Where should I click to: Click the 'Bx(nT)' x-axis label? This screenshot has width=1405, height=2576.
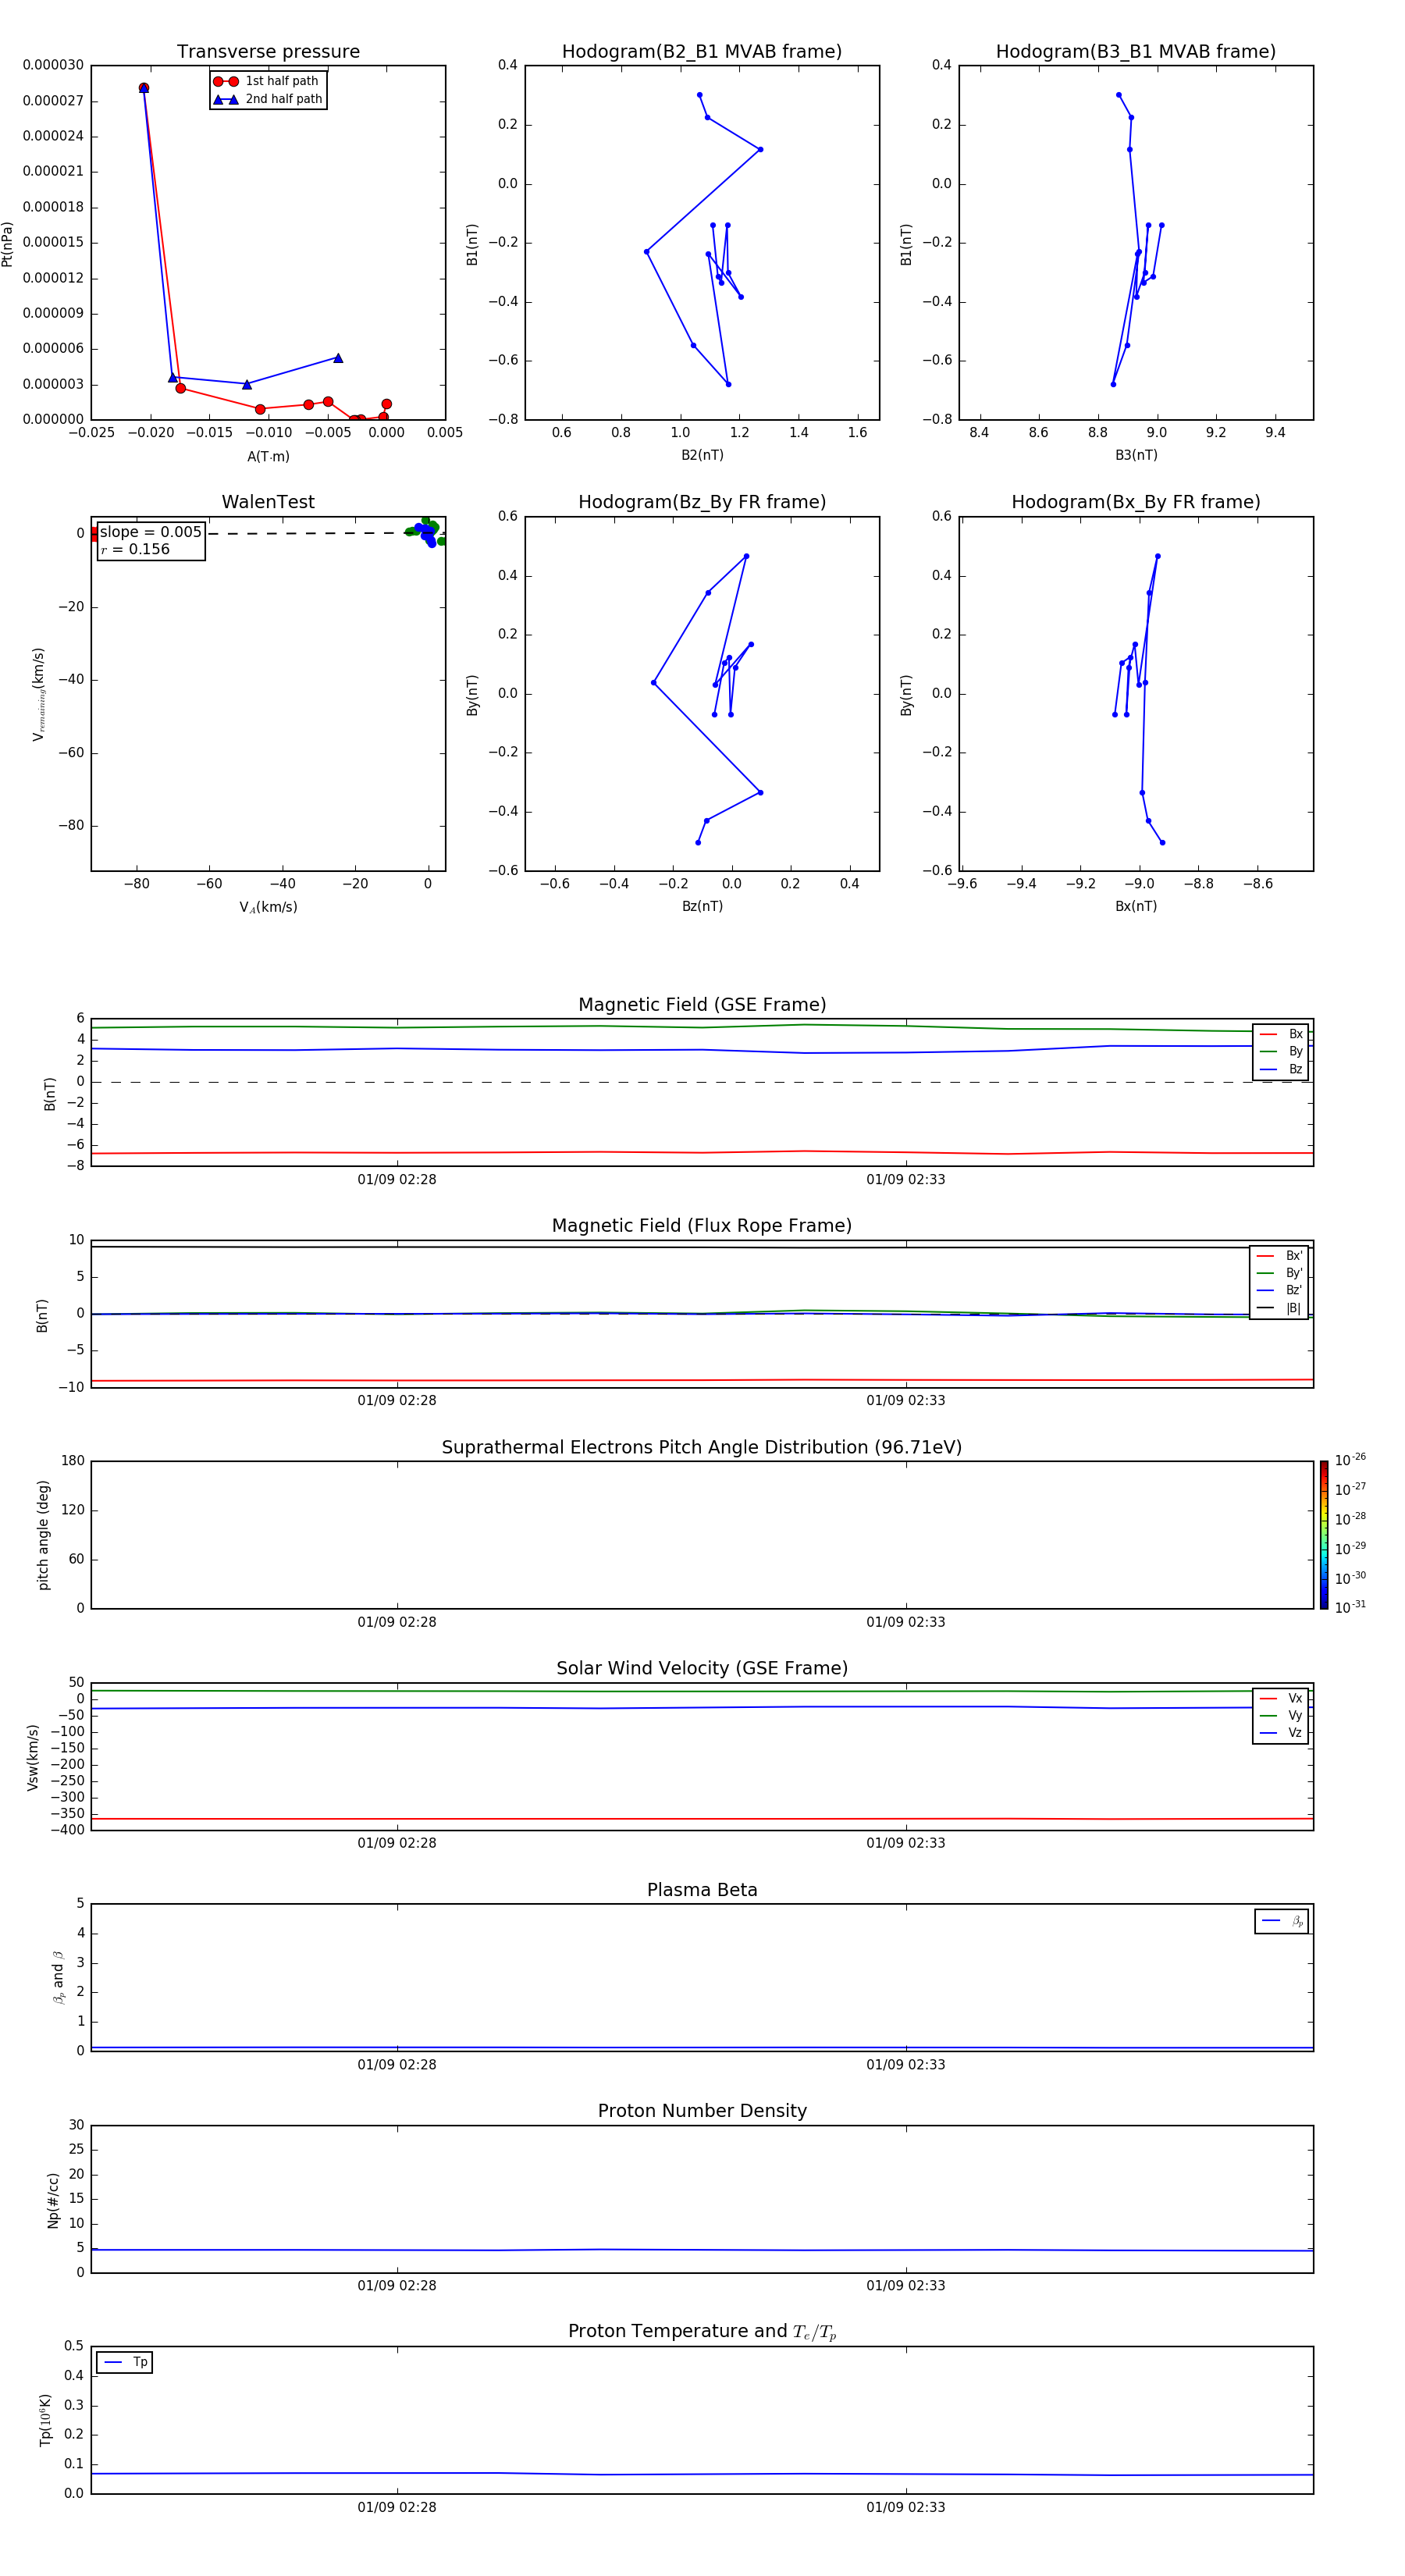tap(1136, 906)
